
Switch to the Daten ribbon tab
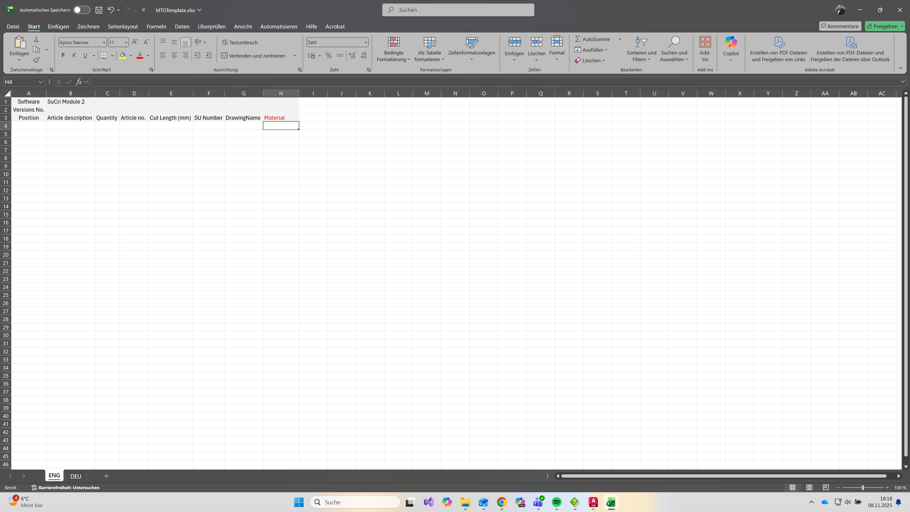coord(182,27)
